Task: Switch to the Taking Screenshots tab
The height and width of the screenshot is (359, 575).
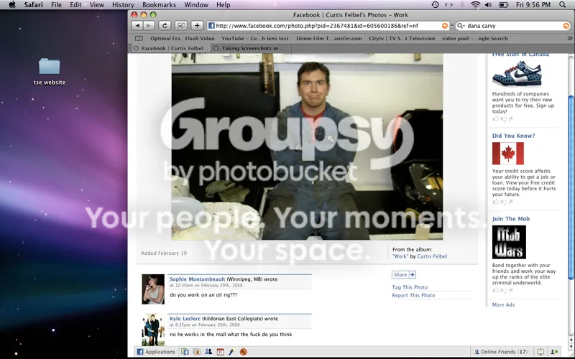Action: 253,48
